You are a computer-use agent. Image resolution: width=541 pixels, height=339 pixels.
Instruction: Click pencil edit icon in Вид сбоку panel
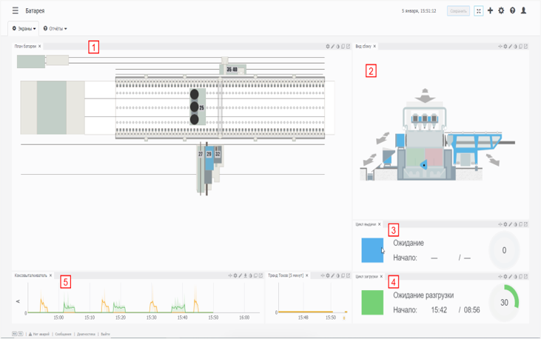coord(511,47)
